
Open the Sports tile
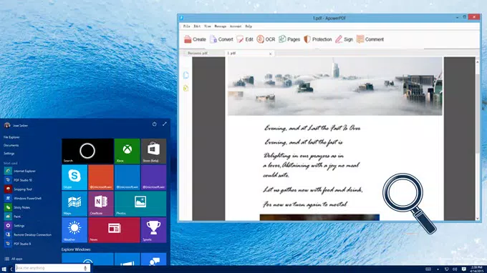pos(153,230)
